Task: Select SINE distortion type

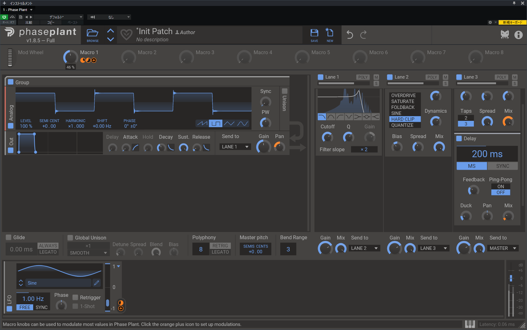Action: point(405,113)
